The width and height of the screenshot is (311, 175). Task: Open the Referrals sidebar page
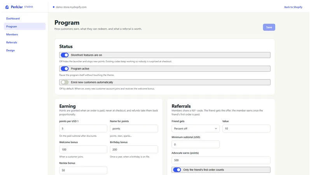click(x=12, y=42)
